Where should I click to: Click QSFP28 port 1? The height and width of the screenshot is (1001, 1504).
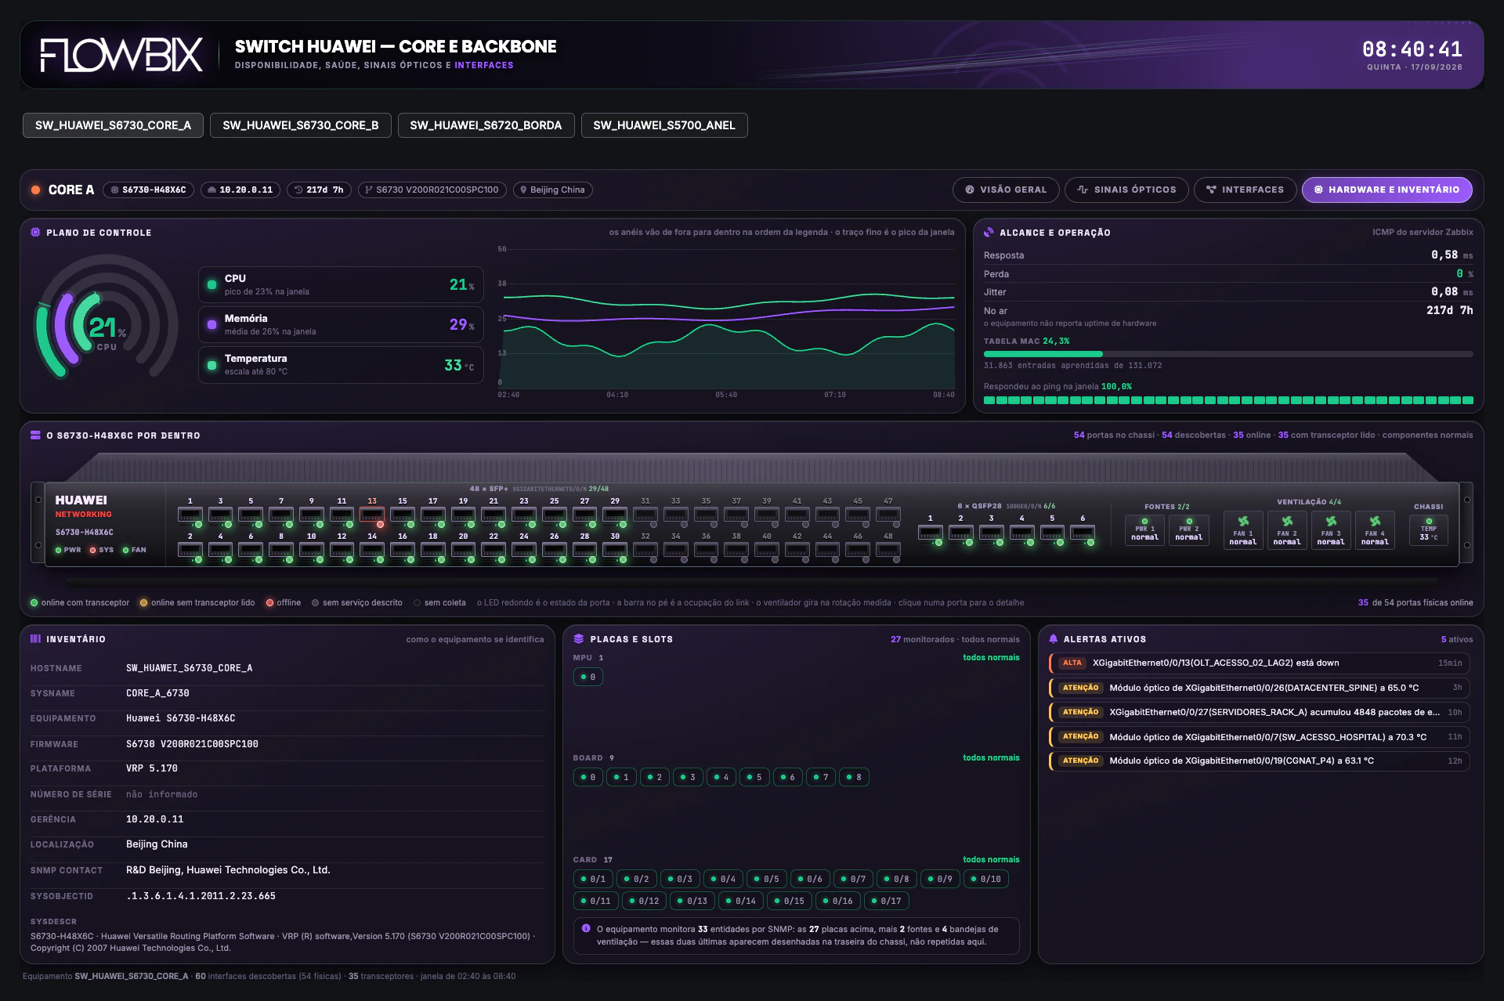click(931, 533)
